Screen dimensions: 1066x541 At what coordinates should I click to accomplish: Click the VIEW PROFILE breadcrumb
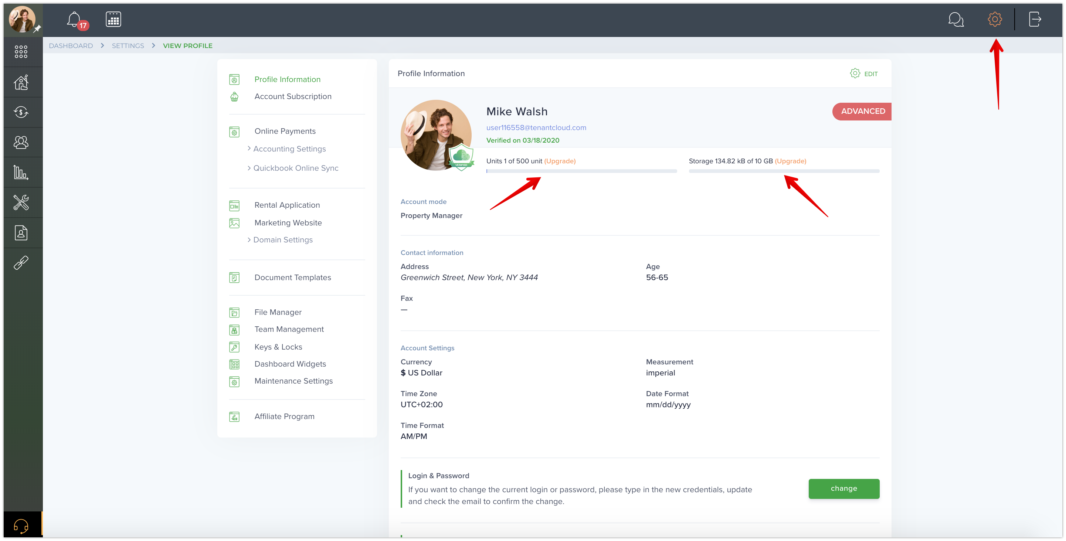click(x=187, y=45)
